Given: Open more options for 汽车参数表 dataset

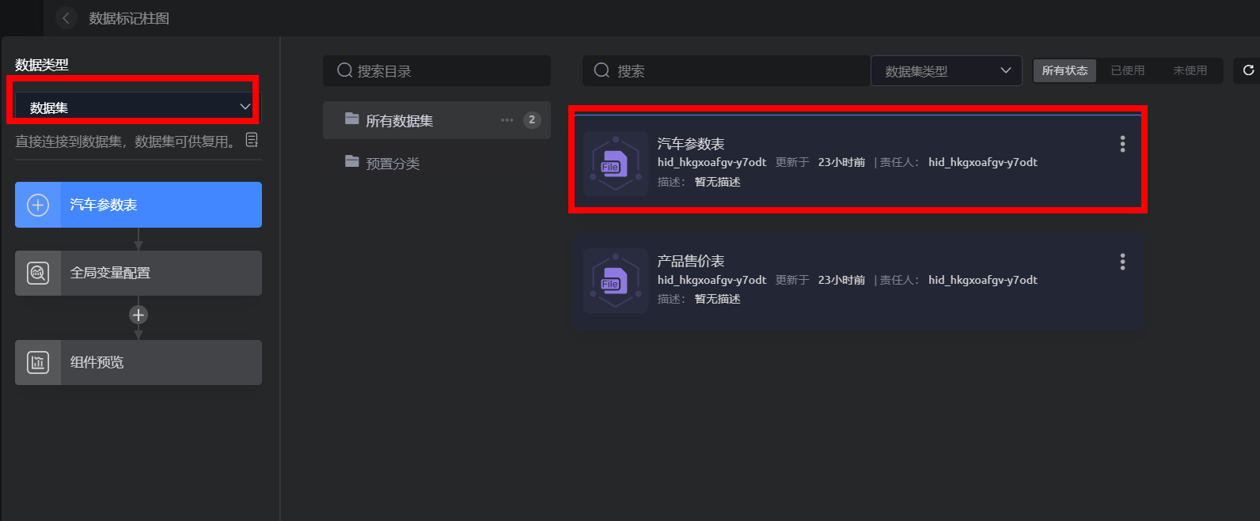Looking at the screenshot, I should pos(1122,144).
